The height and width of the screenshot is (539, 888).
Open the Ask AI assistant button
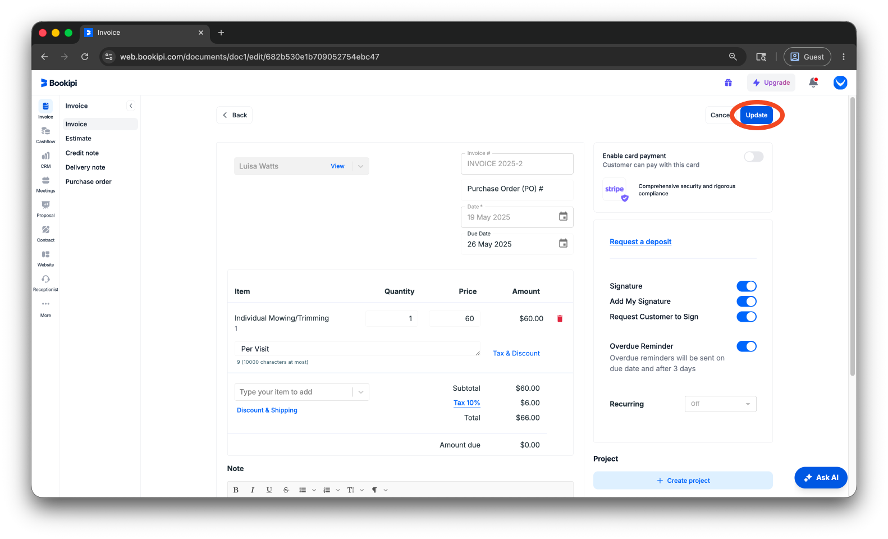pos(821,478)
